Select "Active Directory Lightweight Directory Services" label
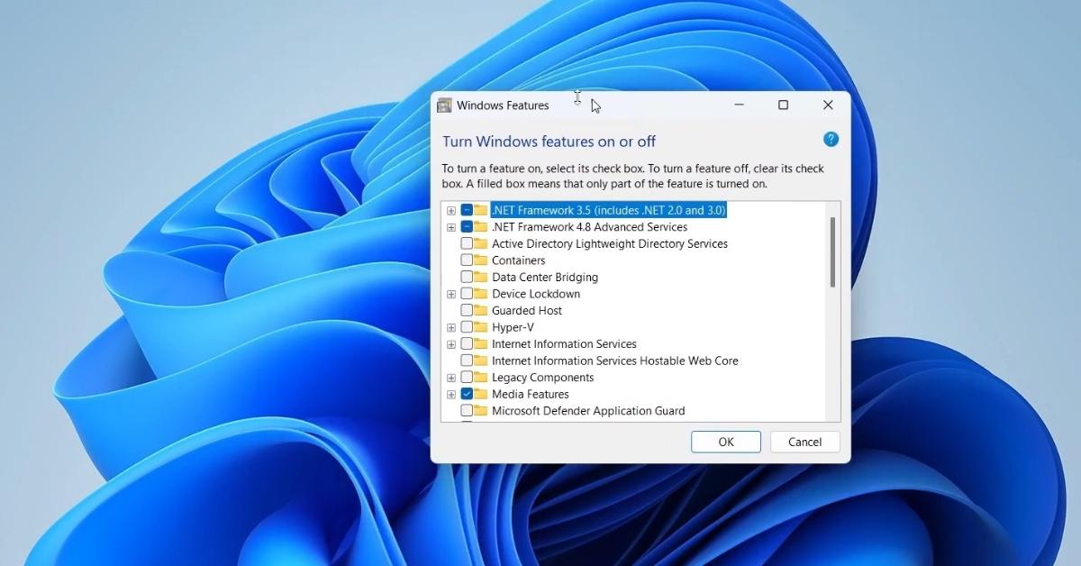 point(610,243)
